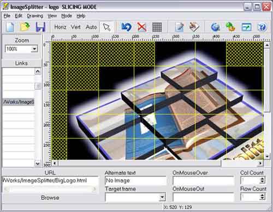Click the OnMouseOut input field
273x212 pixels.
pyautogui.click(x=203, y=197)
